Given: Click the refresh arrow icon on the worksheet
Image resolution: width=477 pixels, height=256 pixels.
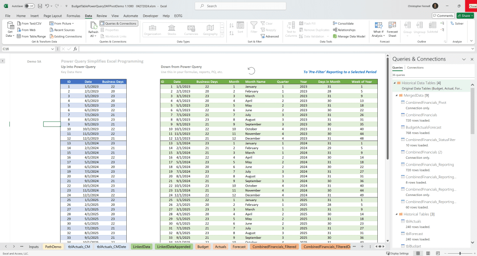Looking at the screenshot, I should point(251,71).
